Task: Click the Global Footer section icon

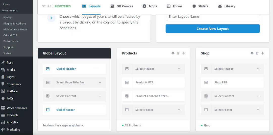Action: pos(48,110)
